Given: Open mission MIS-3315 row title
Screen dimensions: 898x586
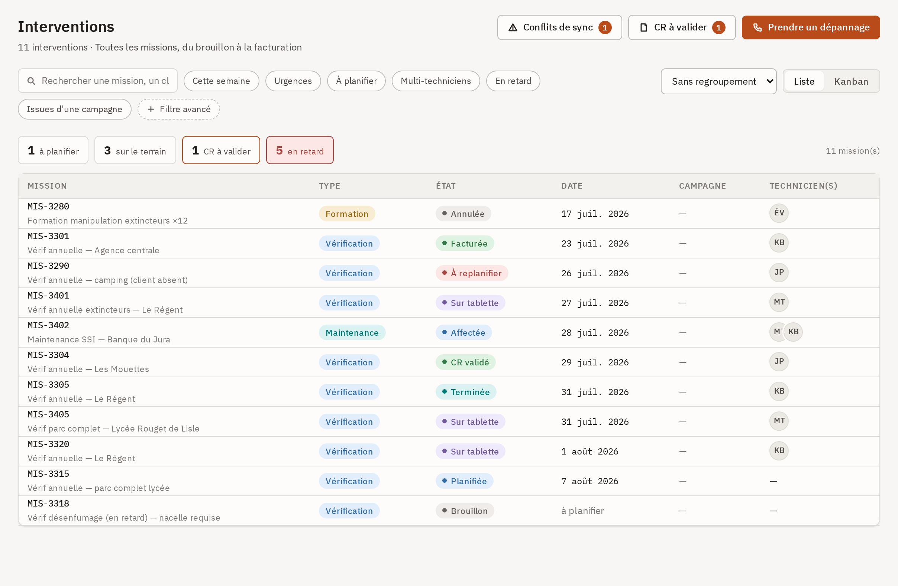Looking at the screenshot, I should 98,488.
